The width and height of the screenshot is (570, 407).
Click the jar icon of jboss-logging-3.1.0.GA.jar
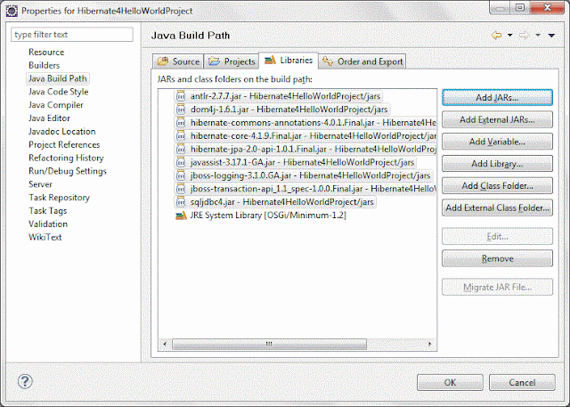pos(181,175)
